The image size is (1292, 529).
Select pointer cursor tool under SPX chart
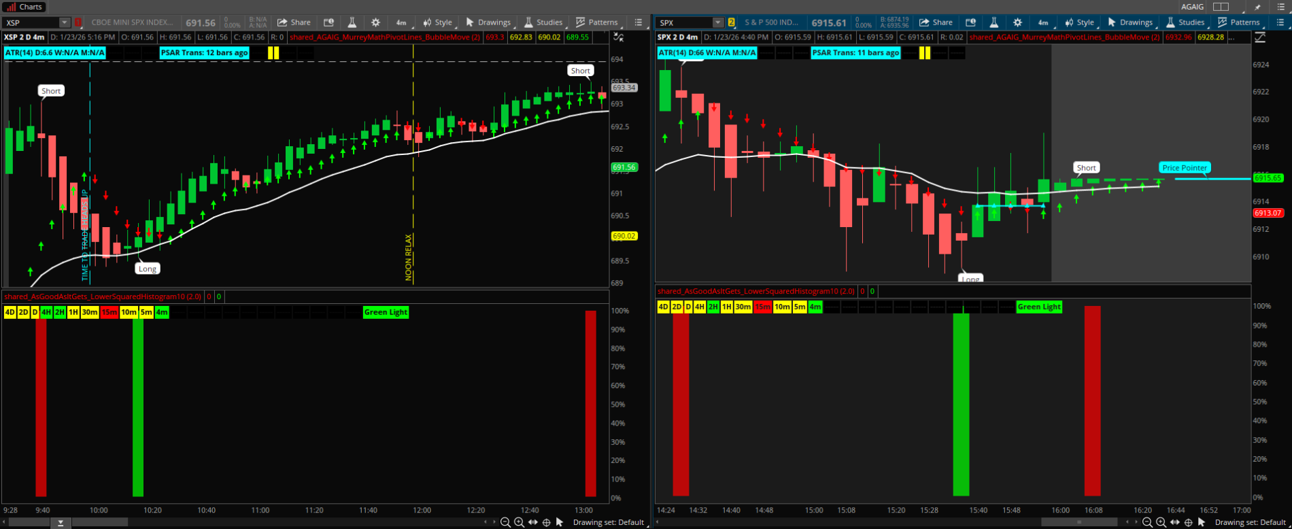[x=1202, y=522]
